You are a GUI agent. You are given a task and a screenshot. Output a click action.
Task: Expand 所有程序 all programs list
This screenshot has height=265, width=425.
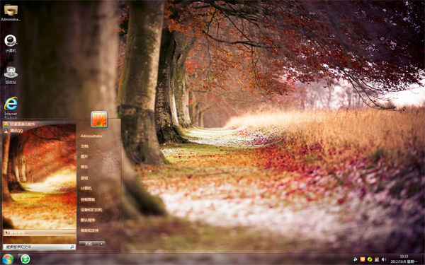(x=40, y=232)
